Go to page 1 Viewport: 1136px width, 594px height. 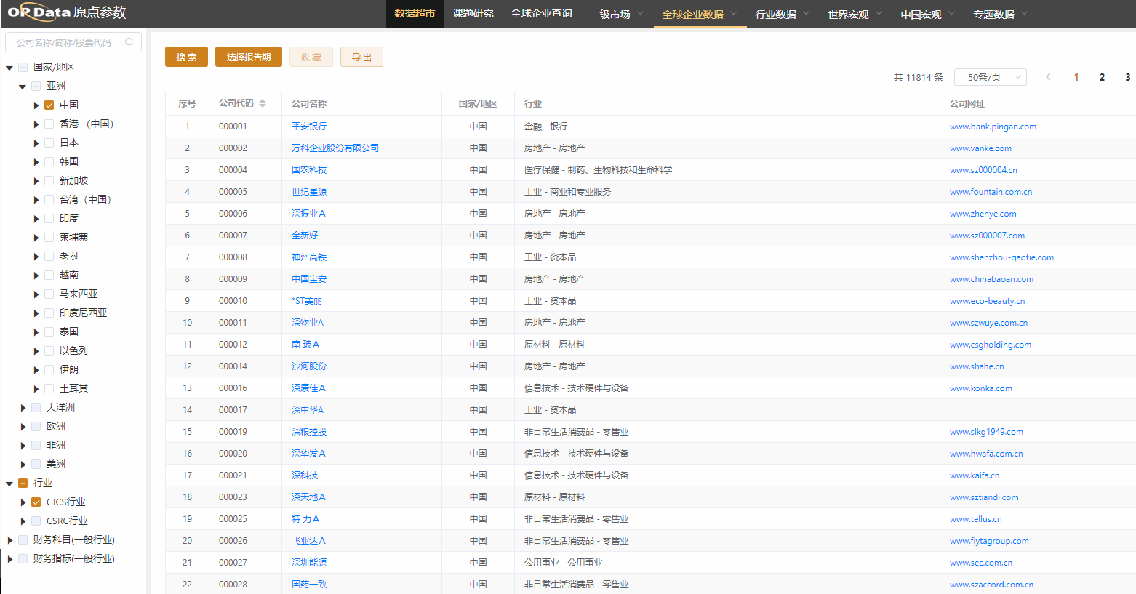click(x=1076, y=77)
